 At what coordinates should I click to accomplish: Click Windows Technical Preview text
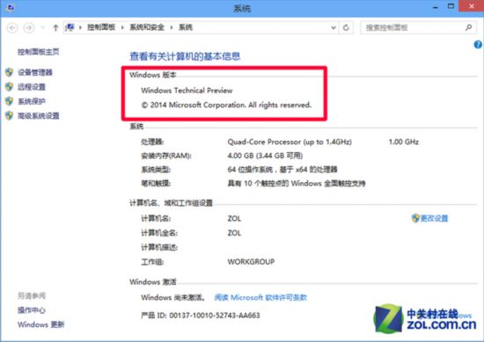point(187,91)
